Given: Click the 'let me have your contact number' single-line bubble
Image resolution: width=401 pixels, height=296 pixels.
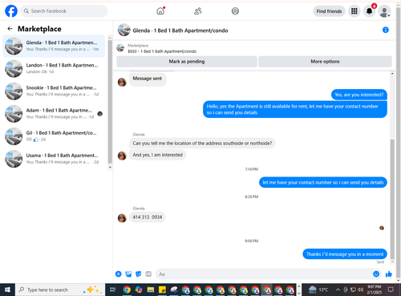Looking at the screenshot, I should pyautogui.click(x=323, y=182).
